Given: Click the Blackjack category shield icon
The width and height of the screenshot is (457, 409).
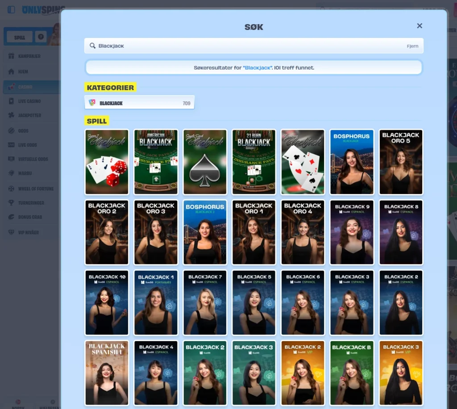Looking at the screenshot, I should [x=92, y=103].
